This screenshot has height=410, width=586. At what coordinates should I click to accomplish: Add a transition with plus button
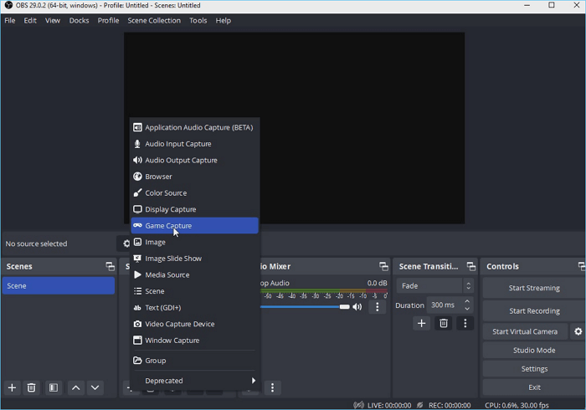(x=421, y=323)
